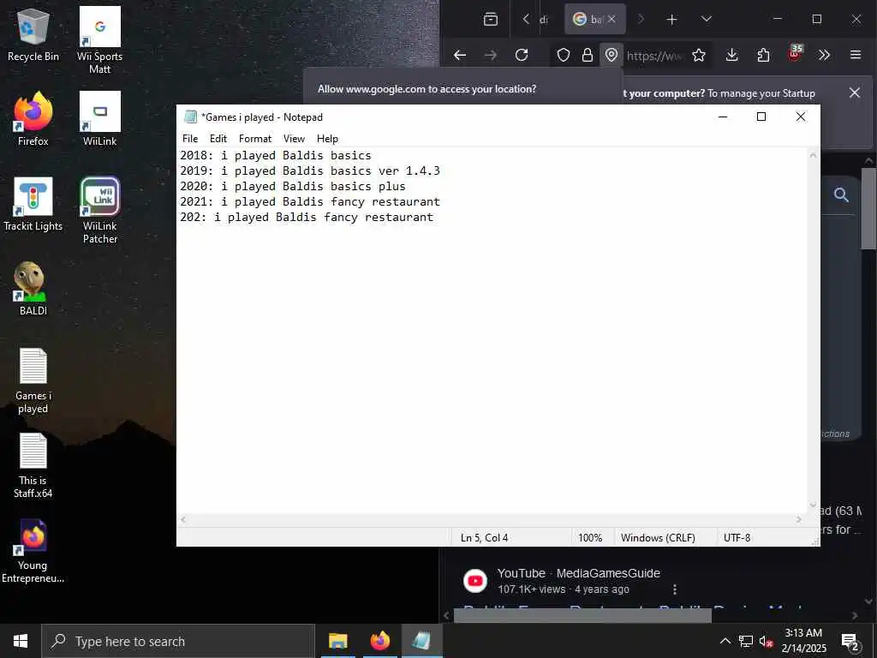Screen dimensions: 877x658
Task: Open Firefox tracking protection shield
Action: 564,55
